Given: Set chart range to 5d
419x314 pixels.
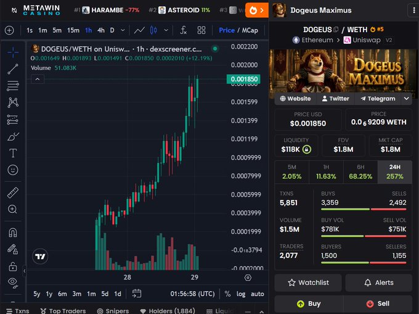Looking at the screenshot, I should click(105, 294).
